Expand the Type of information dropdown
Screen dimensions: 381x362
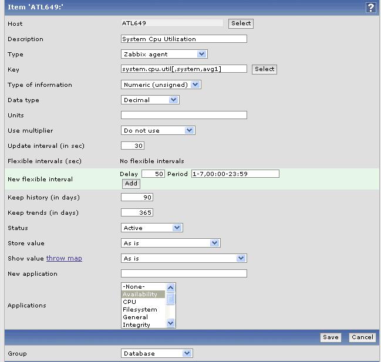tap(161, 84)
